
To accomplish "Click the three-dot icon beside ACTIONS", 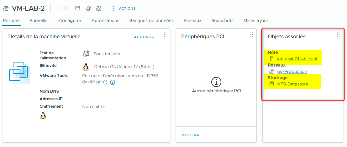I will tap(114, 9).
